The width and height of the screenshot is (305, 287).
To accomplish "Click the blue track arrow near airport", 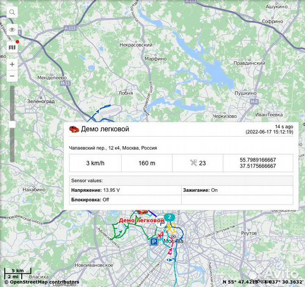I will [x=97, y=112].
